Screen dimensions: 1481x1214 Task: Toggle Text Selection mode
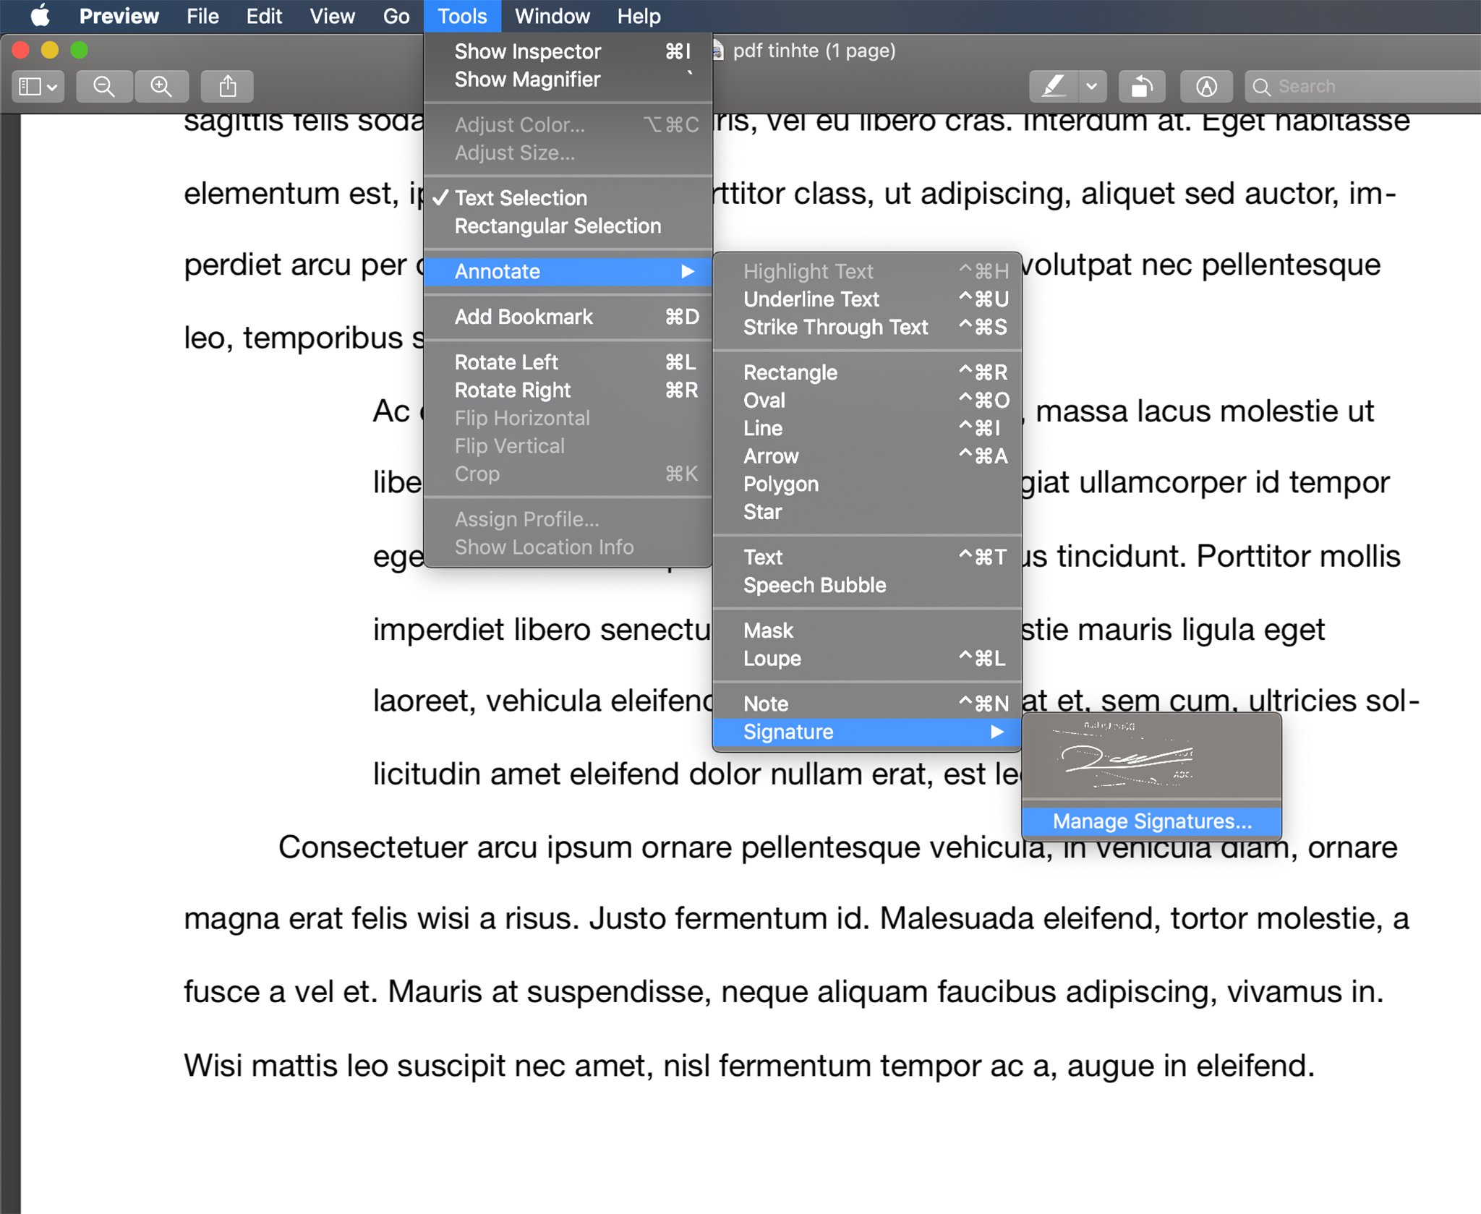pyautogui.click(x=568, y=198)
